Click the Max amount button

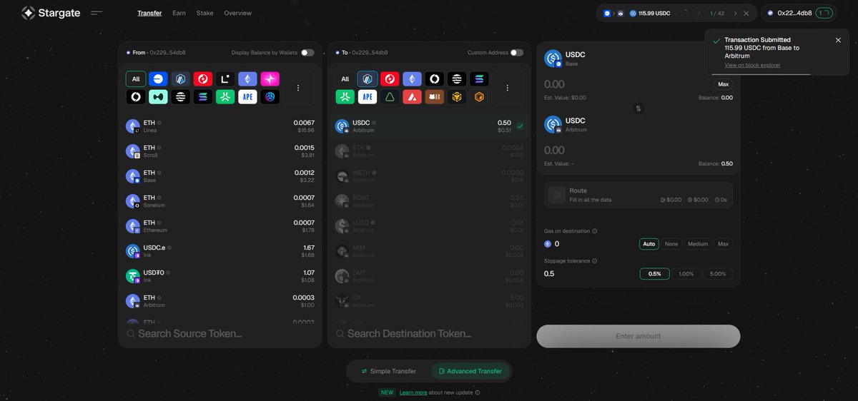(x=723, y=84)
